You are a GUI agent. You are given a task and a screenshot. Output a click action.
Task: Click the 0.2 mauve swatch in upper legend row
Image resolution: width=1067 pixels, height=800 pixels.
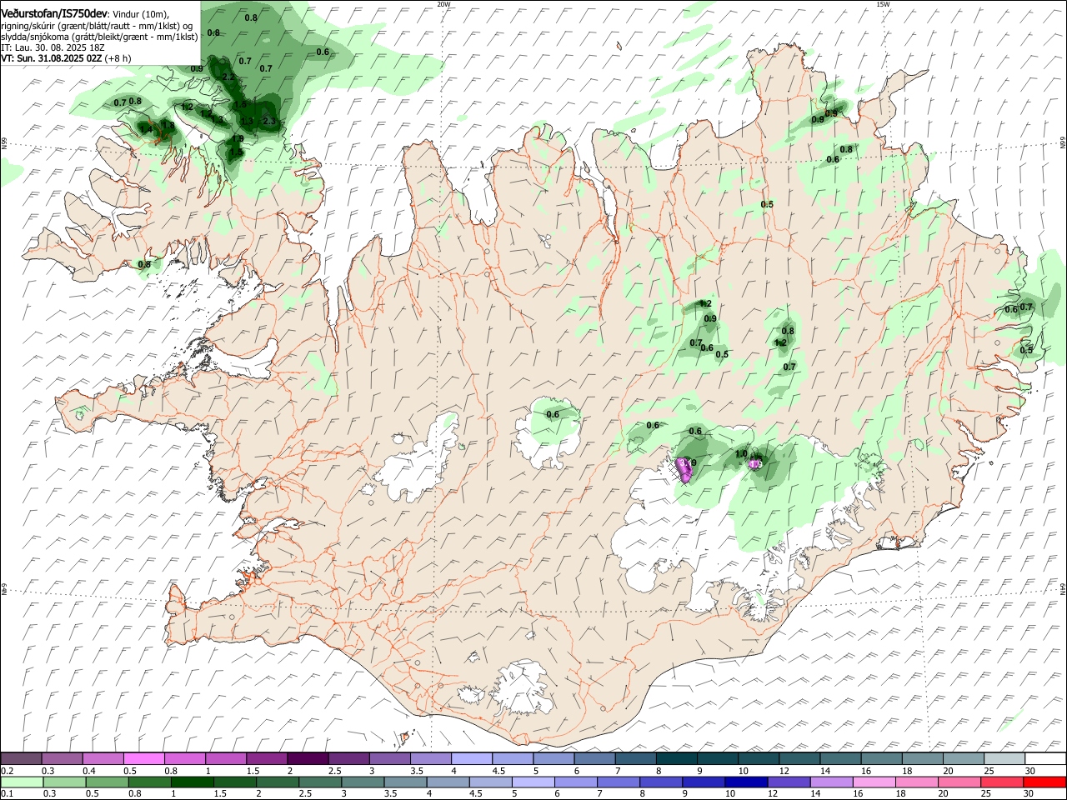pyautogui.click(x=22, y=759)
